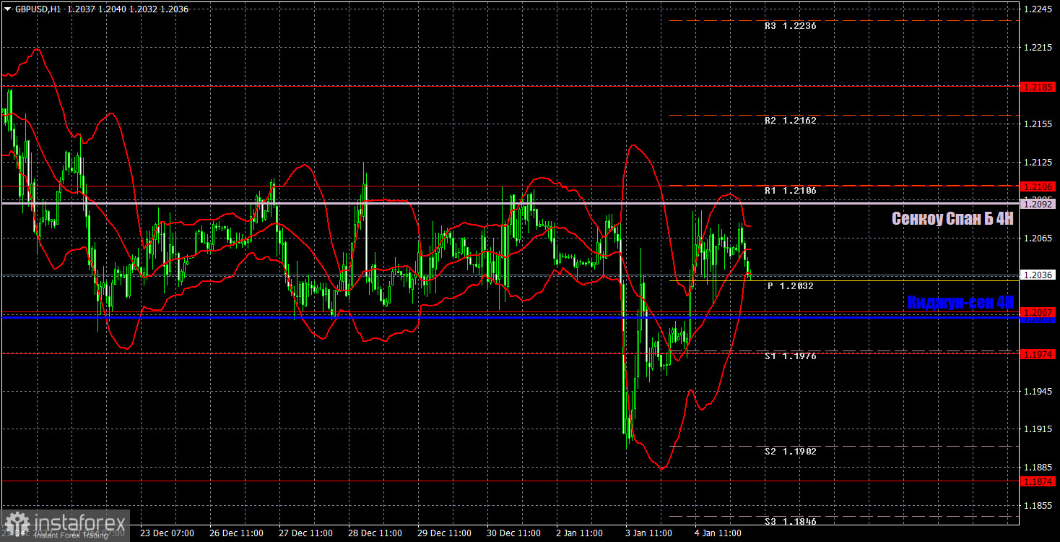The image size is (1060, 542).
Task: Click the 30 Dec 11:00 time label
Action: coord(513,533)
